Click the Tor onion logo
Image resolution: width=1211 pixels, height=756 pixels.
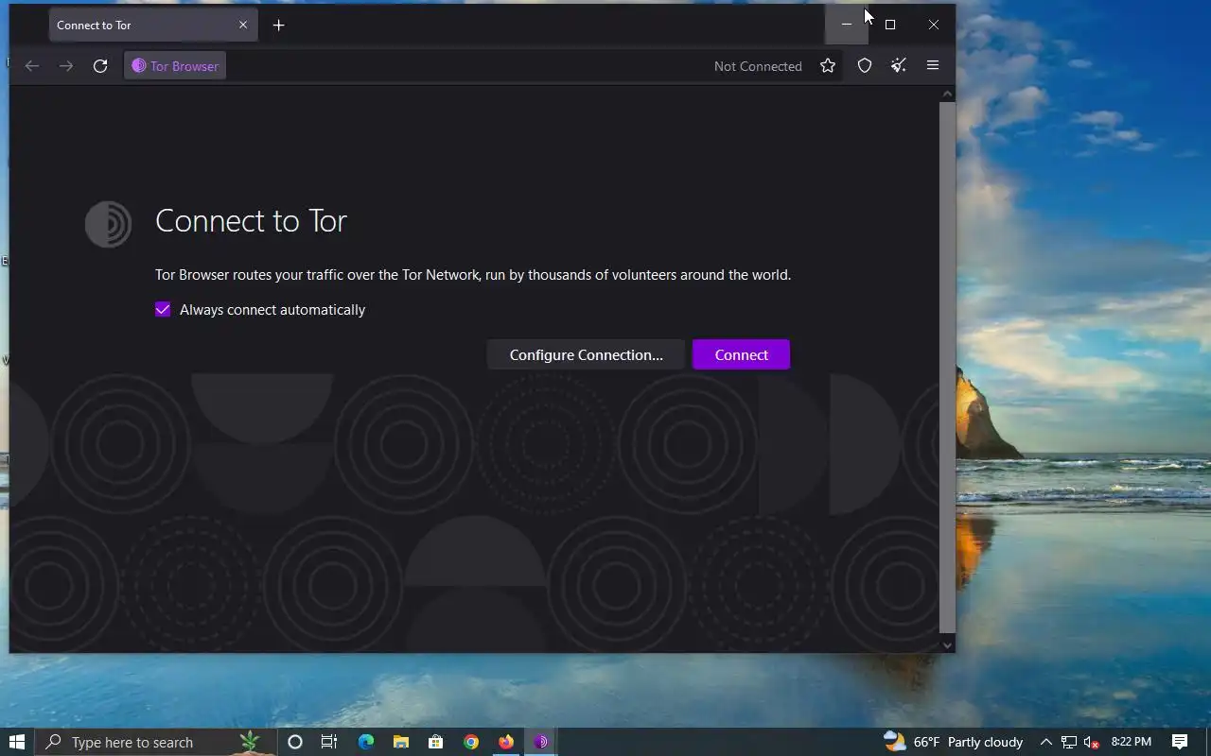pyautogui.click(x=109, y=224)
